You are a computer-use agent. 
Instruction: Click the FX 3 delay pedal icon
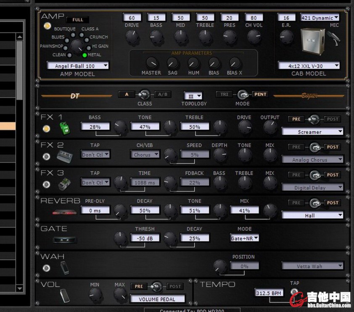tap(64, 184)
